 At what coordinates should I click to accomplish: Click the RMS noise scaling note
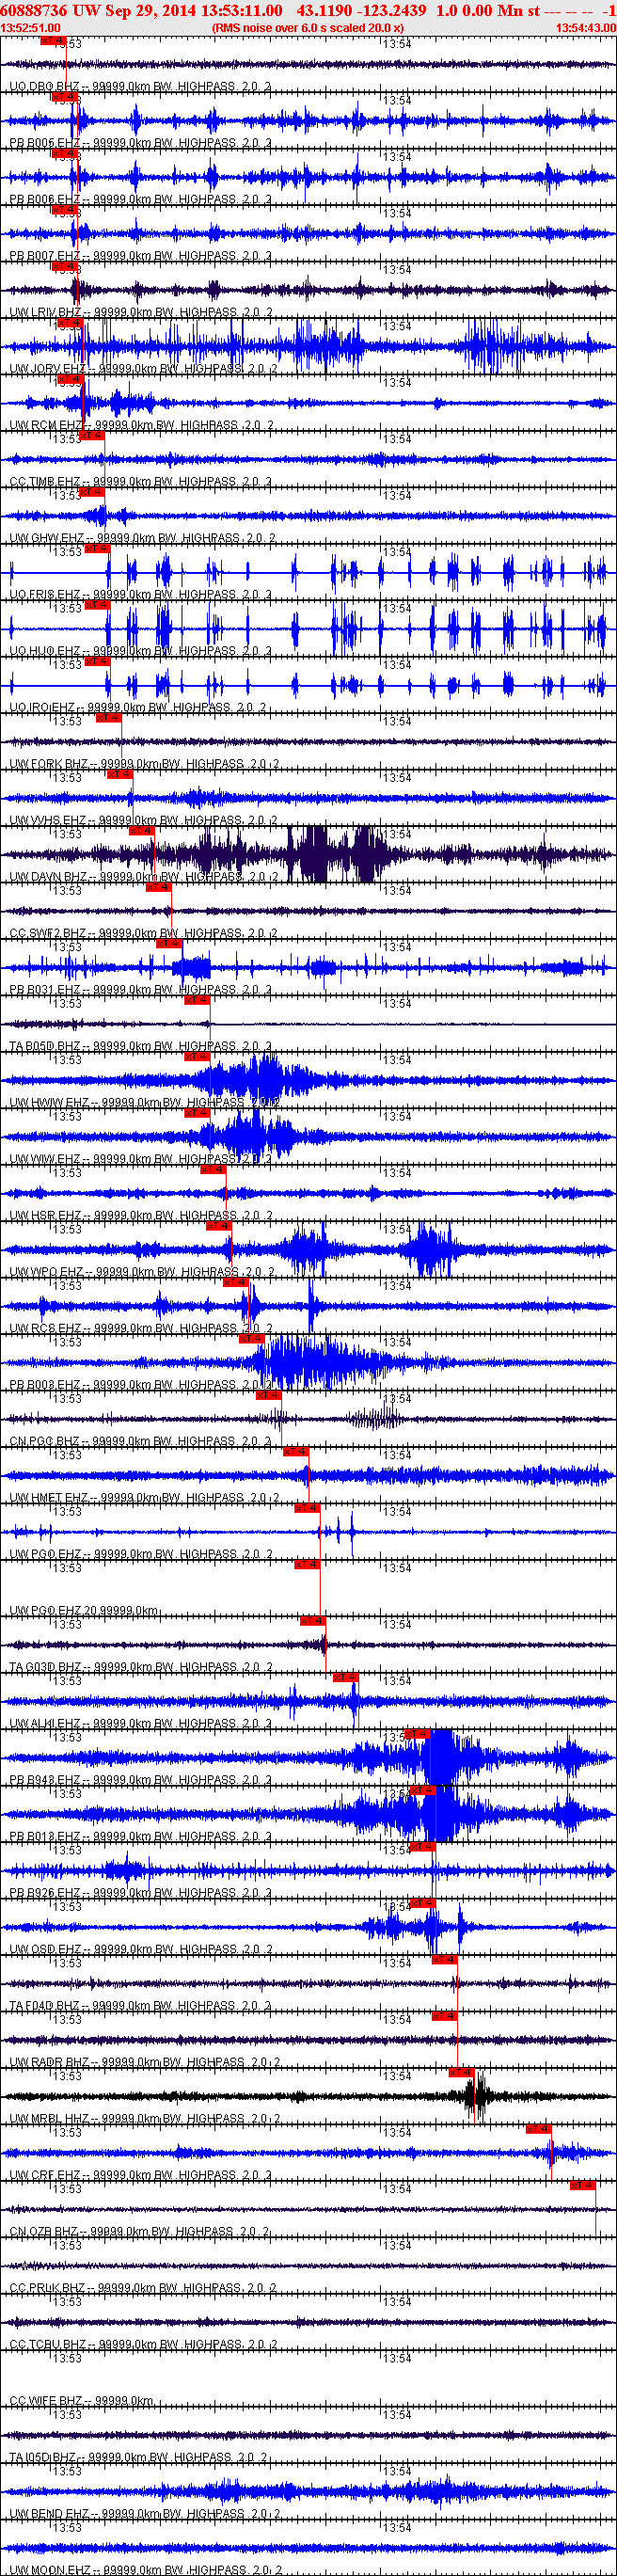pos(308,28)
